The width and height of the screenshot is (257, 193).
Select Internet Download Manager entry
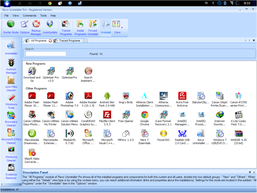click(x=219, y=118)
